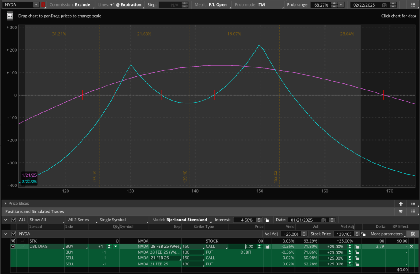Open the Single Symbol dropdown

click(123, 220)
